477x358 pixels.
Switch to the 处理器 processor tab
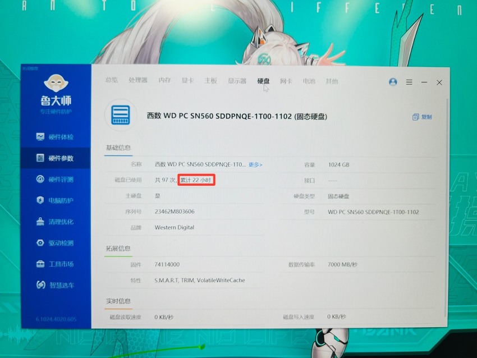(x=138, y=80)
